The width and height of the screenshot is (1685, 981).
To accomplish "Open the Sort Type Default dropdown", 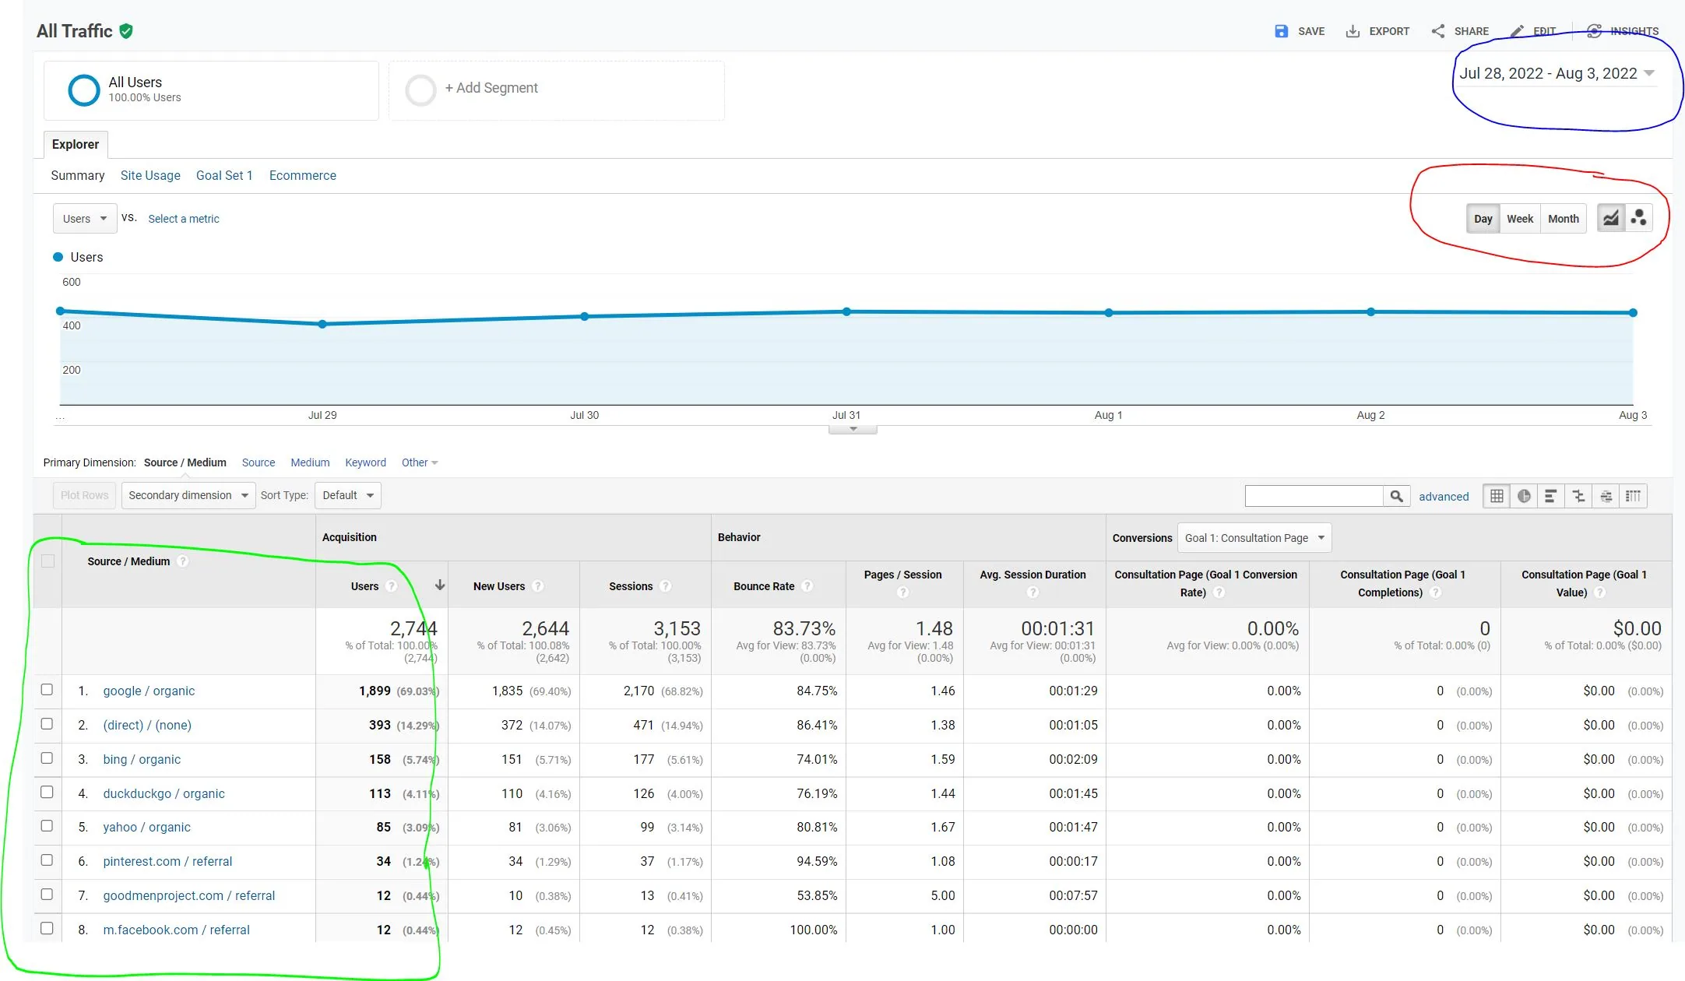I will coord(348,495).
